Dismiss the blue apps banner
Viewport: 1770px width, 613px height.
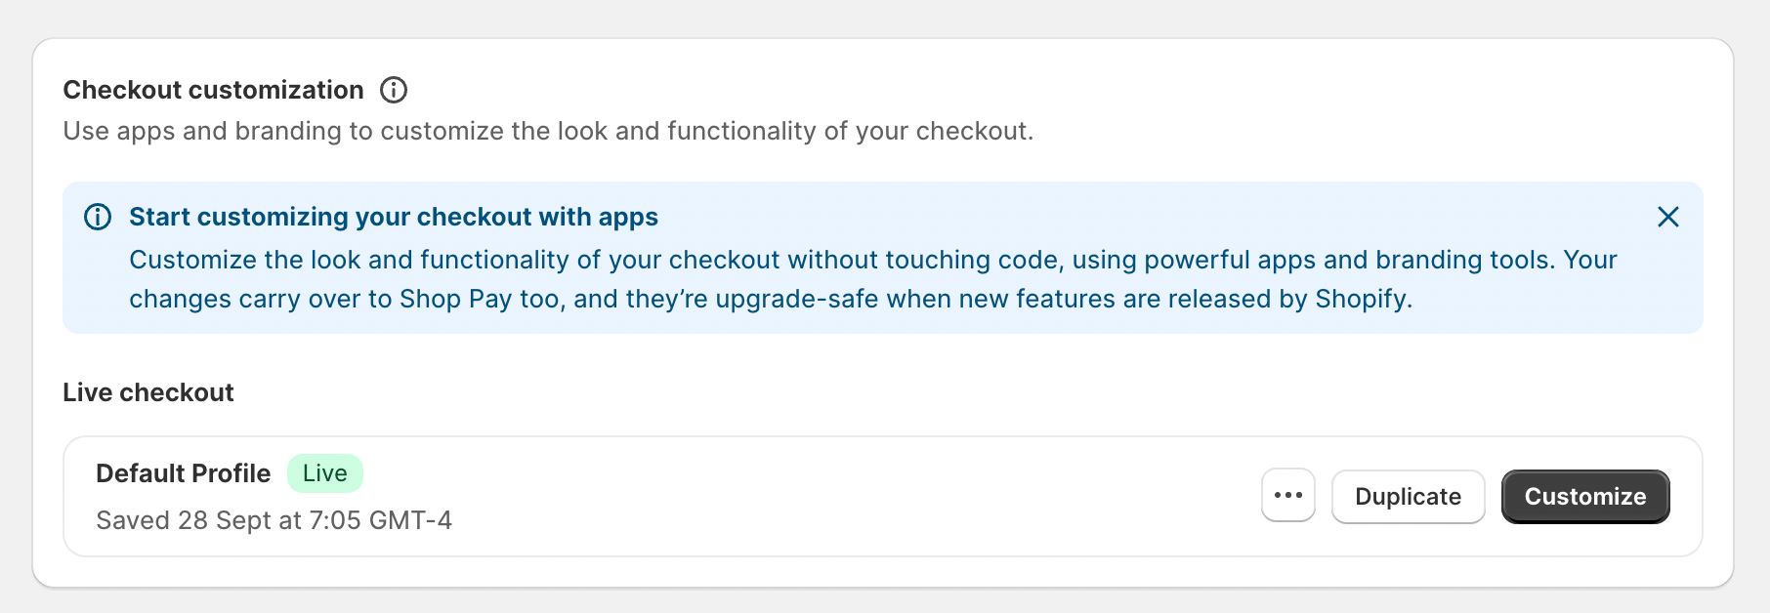coord(1667,217)
